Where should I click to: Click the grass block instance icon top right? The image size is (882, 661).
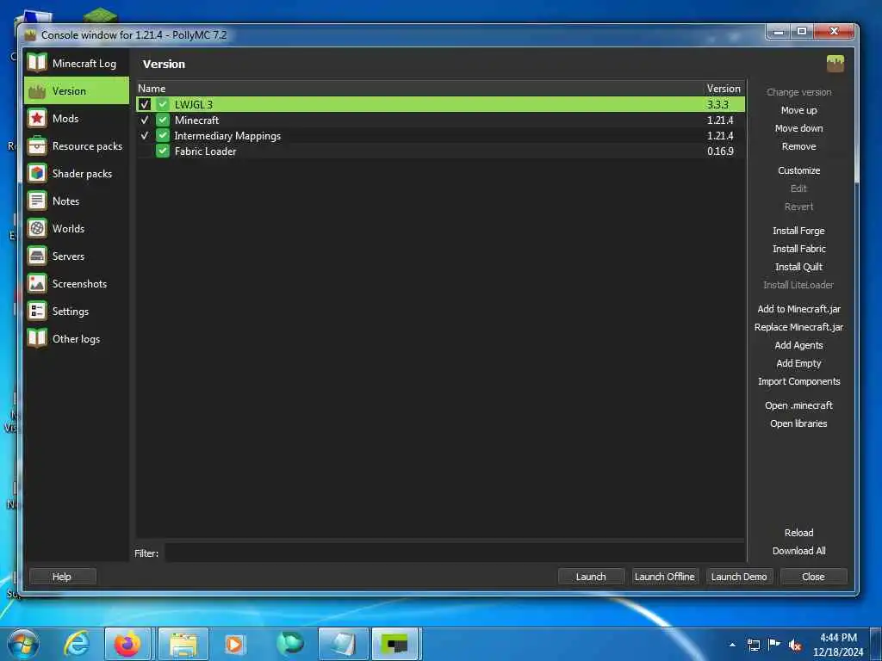coord(835,64)
